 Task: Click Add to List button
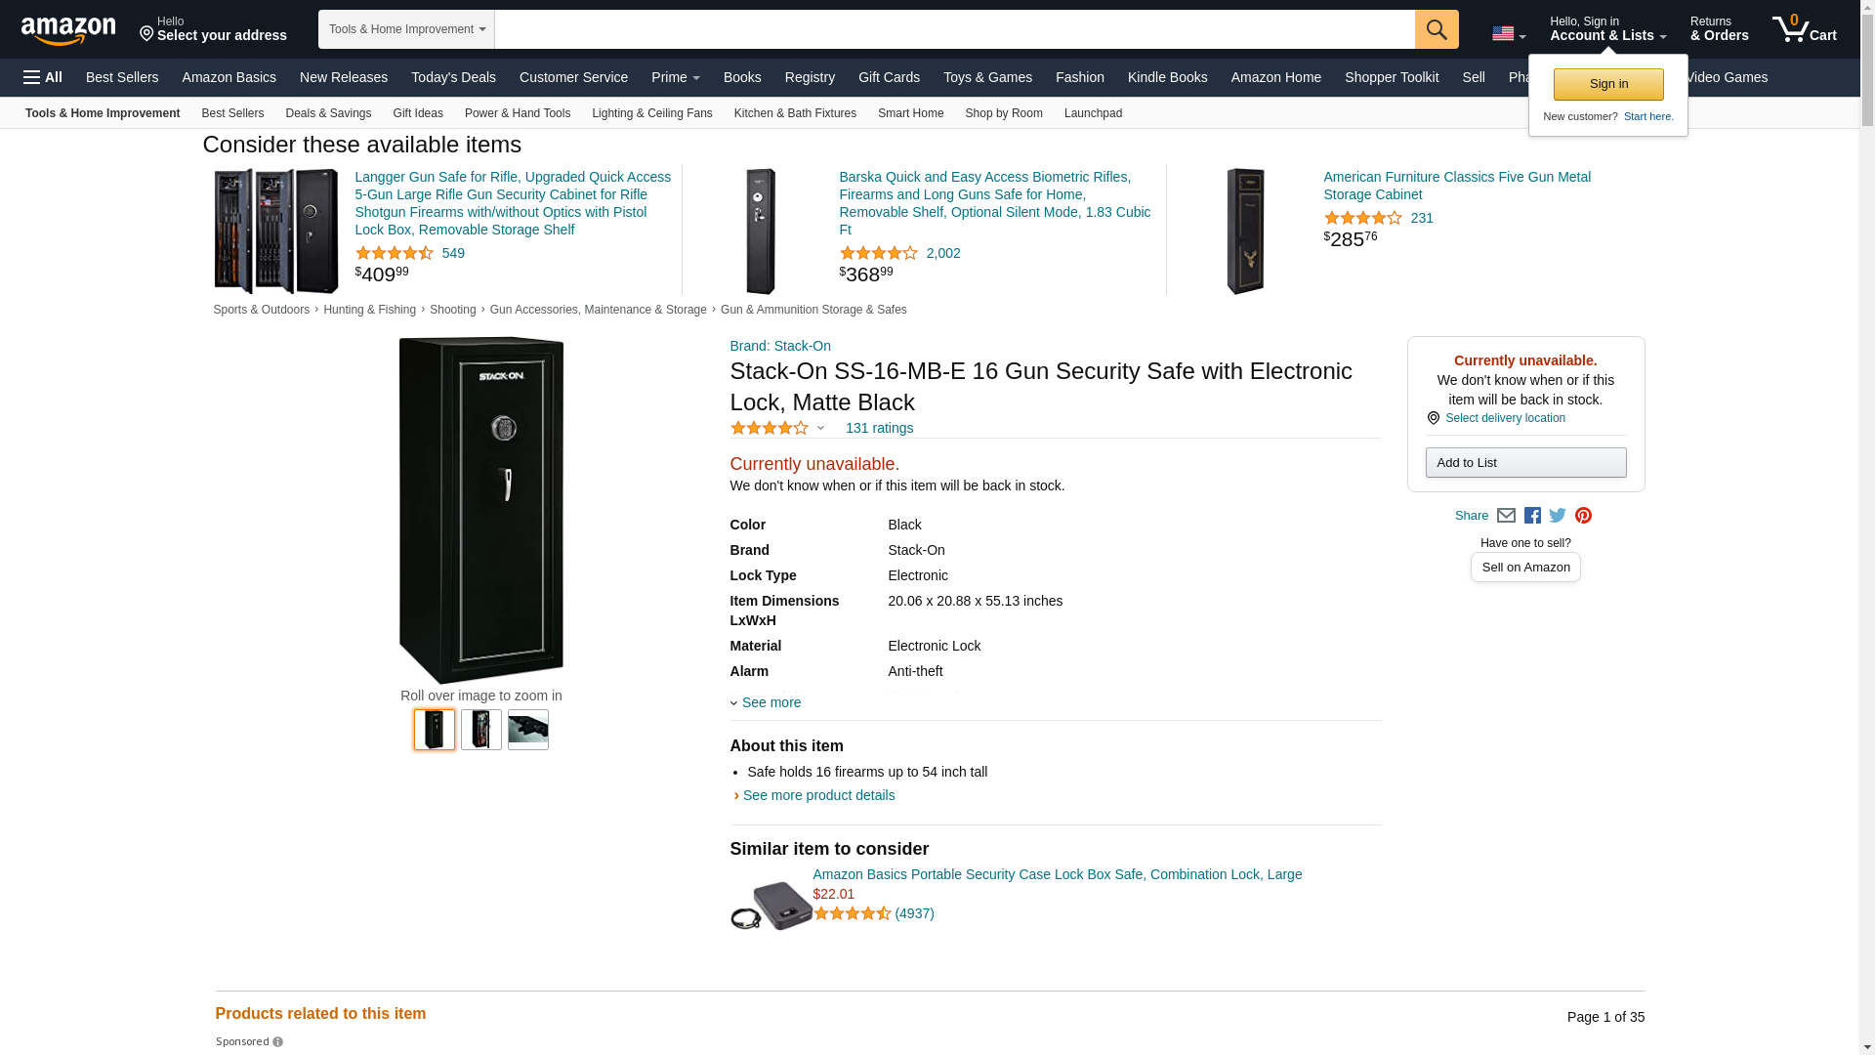[1524, 463]
